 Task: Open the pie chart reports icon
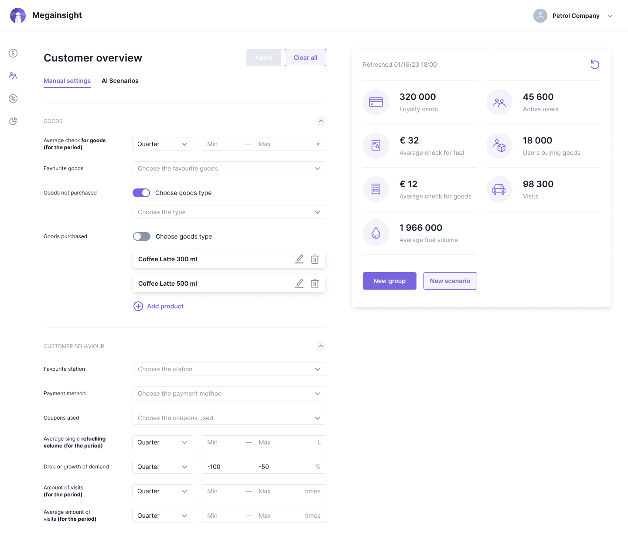pos(13,121)
